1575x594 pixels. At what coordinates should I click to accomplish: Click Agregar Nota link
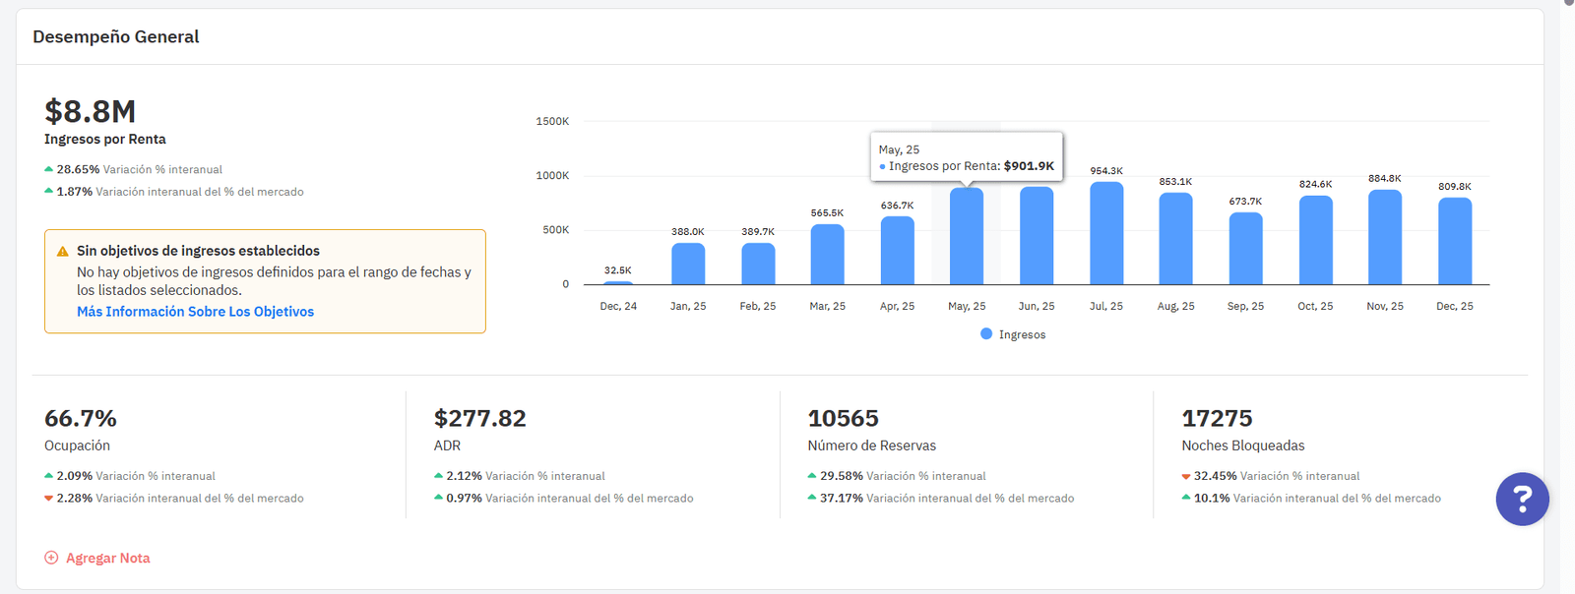tap(108, 558)
